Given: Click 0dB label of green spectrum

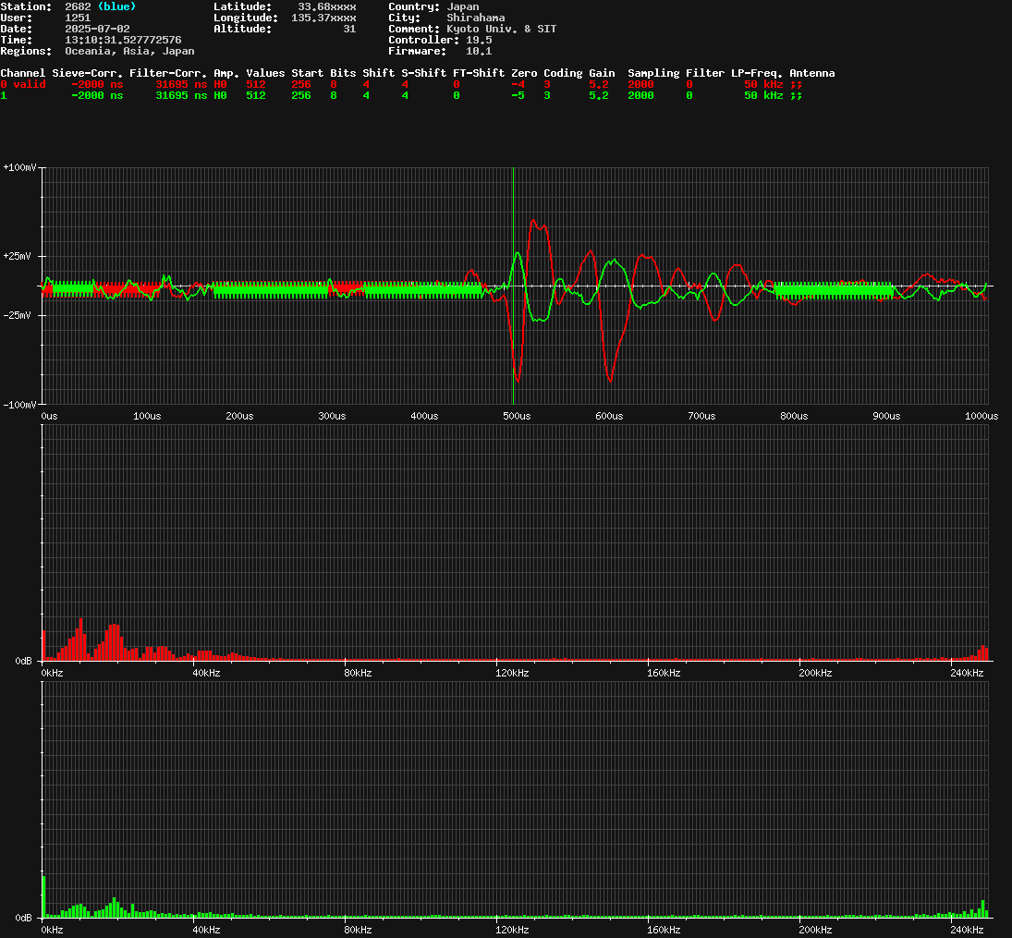Looking at the screenshot, I should coord(23,919).
